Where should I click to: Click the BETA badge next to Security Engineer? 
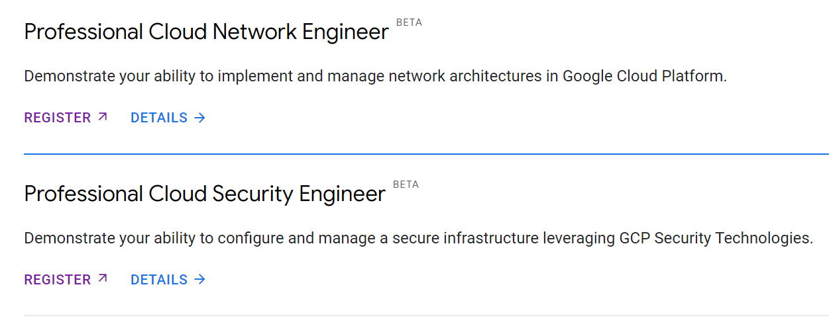click(x=406, y=185)
